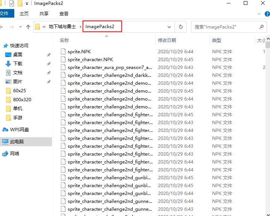Select the sprite_character.NPK file
The image size is (270, 216).
pyautogui.click(x=90, y=60)
